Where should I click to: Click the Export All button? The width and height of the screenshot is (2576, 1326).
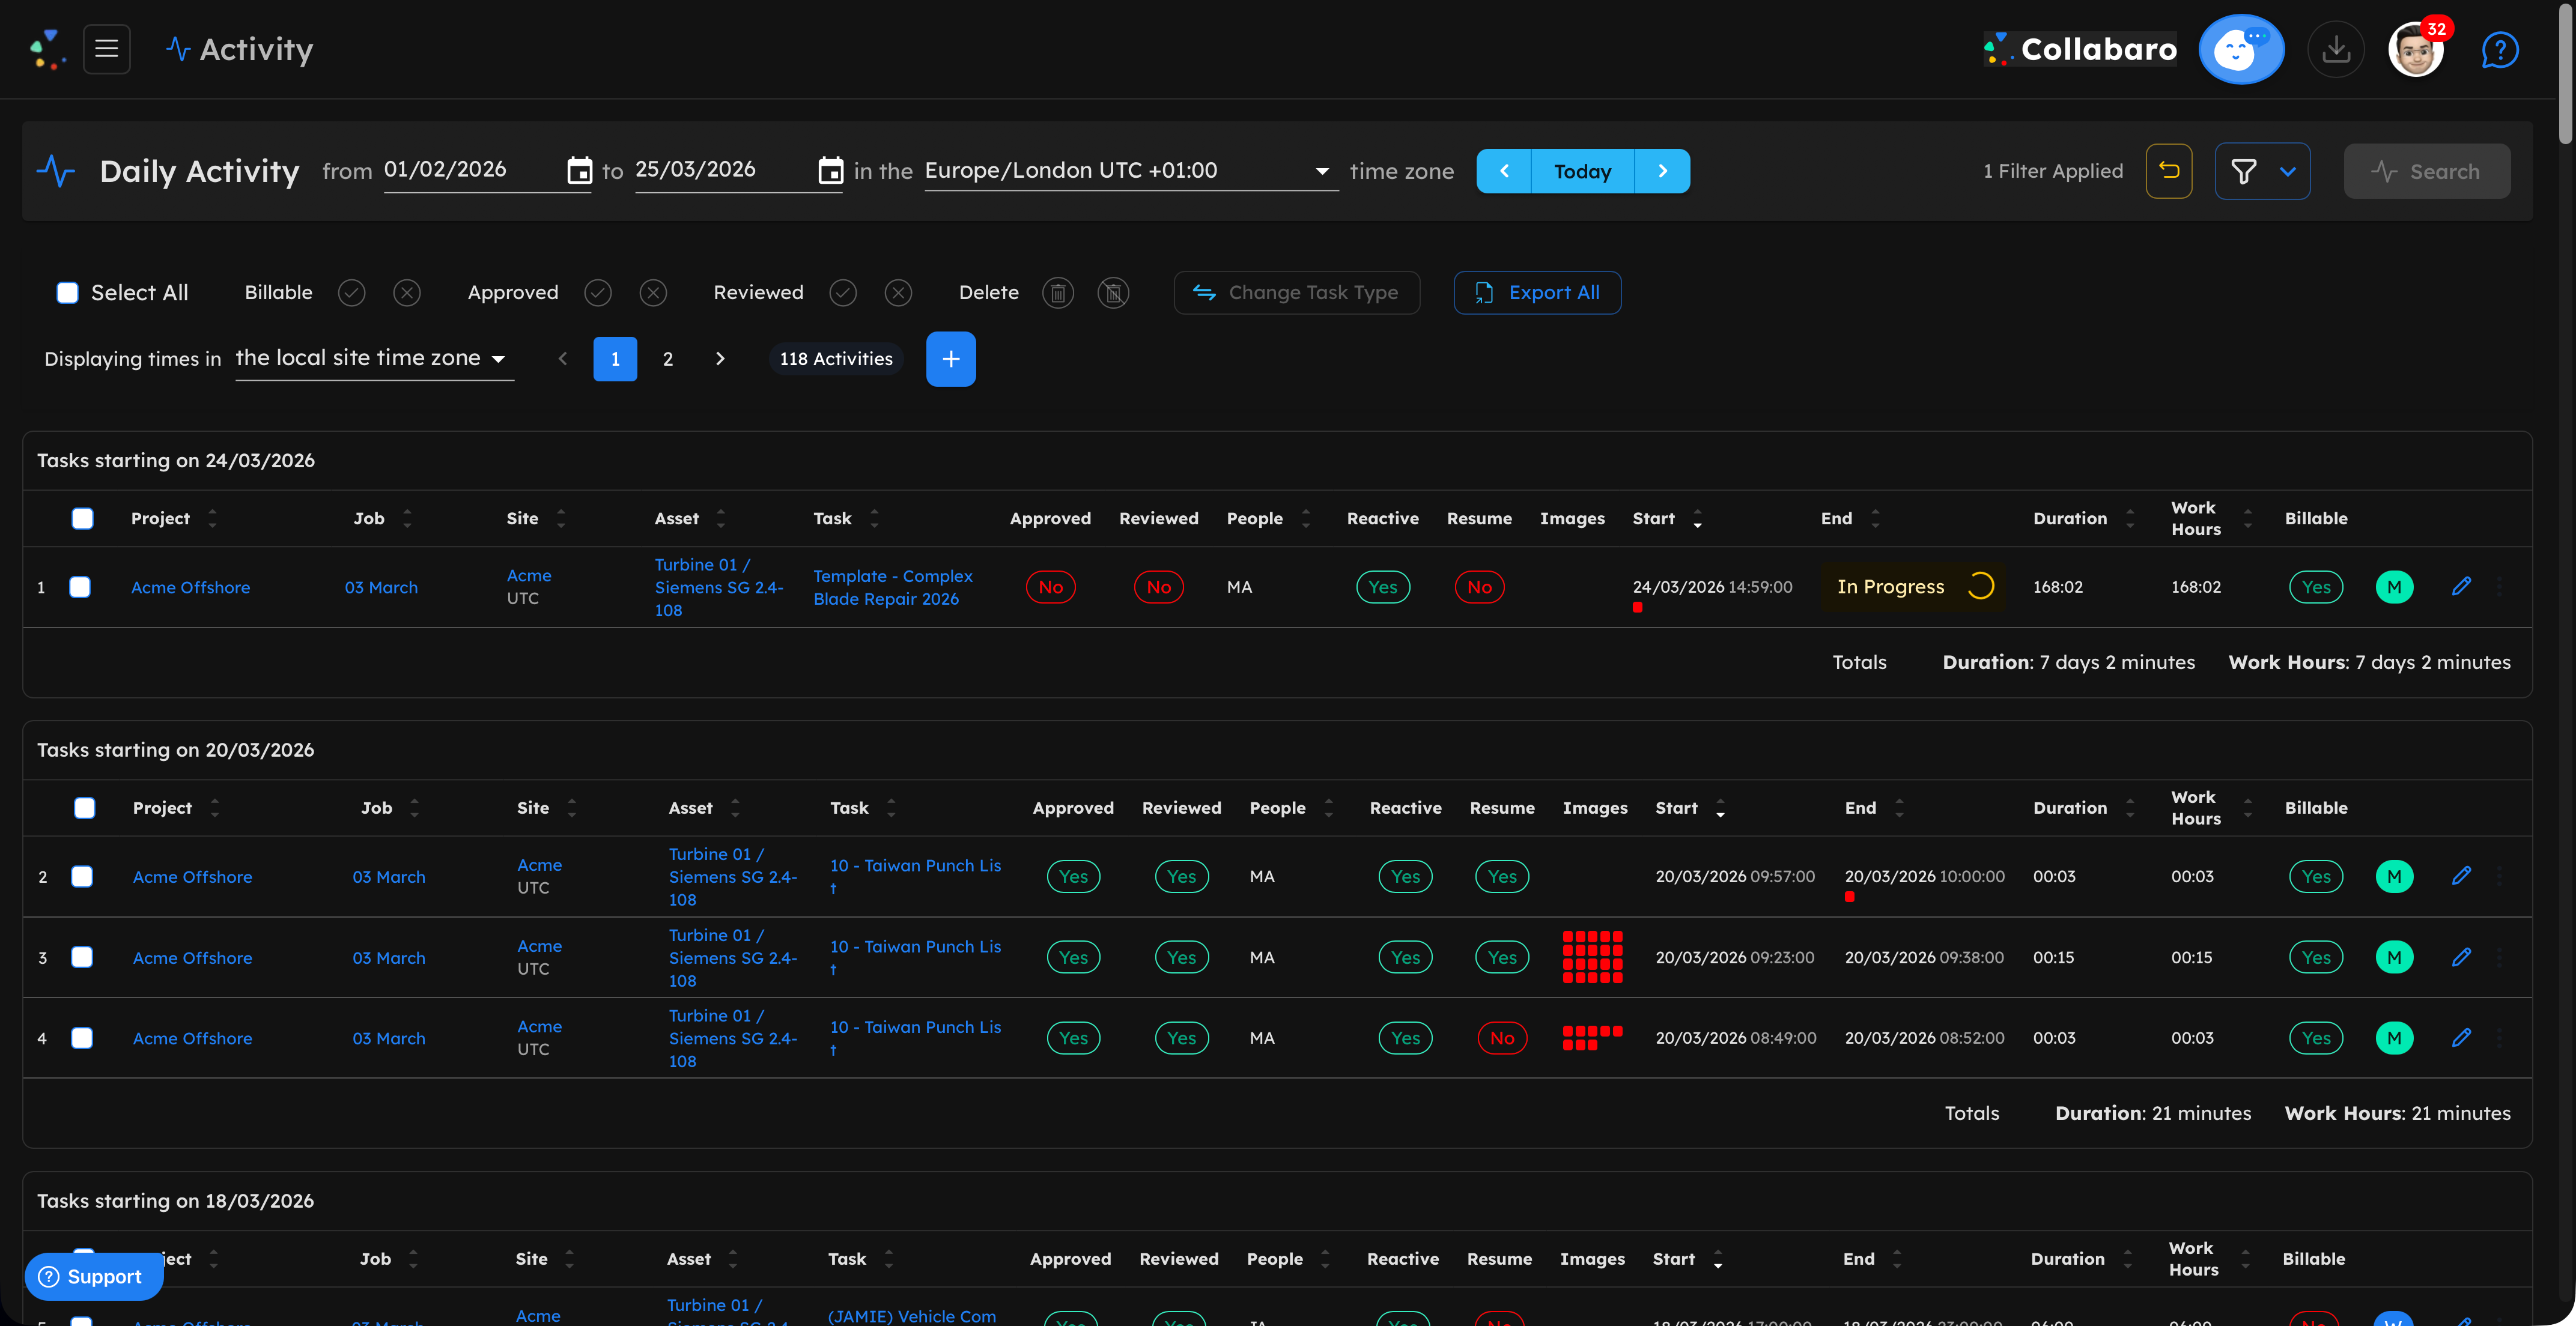[x=1537, y=292]
